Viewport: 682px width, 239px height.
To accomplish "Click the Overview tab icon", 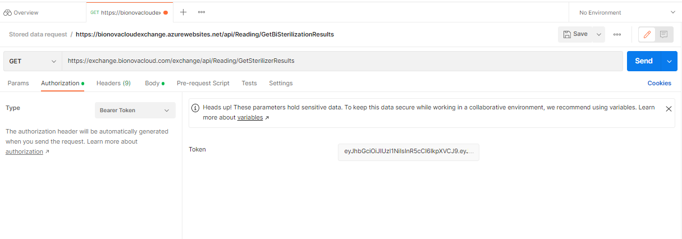I will pyautogui.click(x=7, y=12).
